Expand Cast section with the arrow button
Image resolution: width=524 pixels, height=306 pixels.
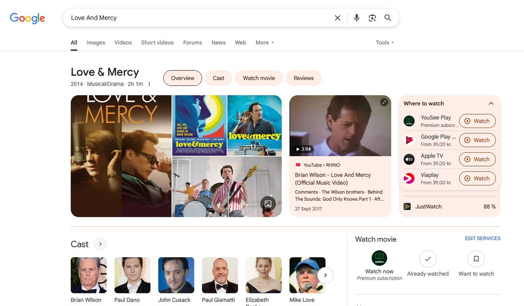tap(100, 244)
